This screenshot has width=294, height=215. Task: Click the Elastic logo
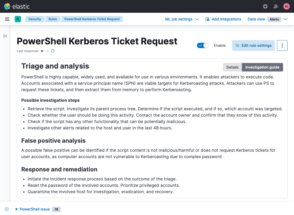point(17,6)
